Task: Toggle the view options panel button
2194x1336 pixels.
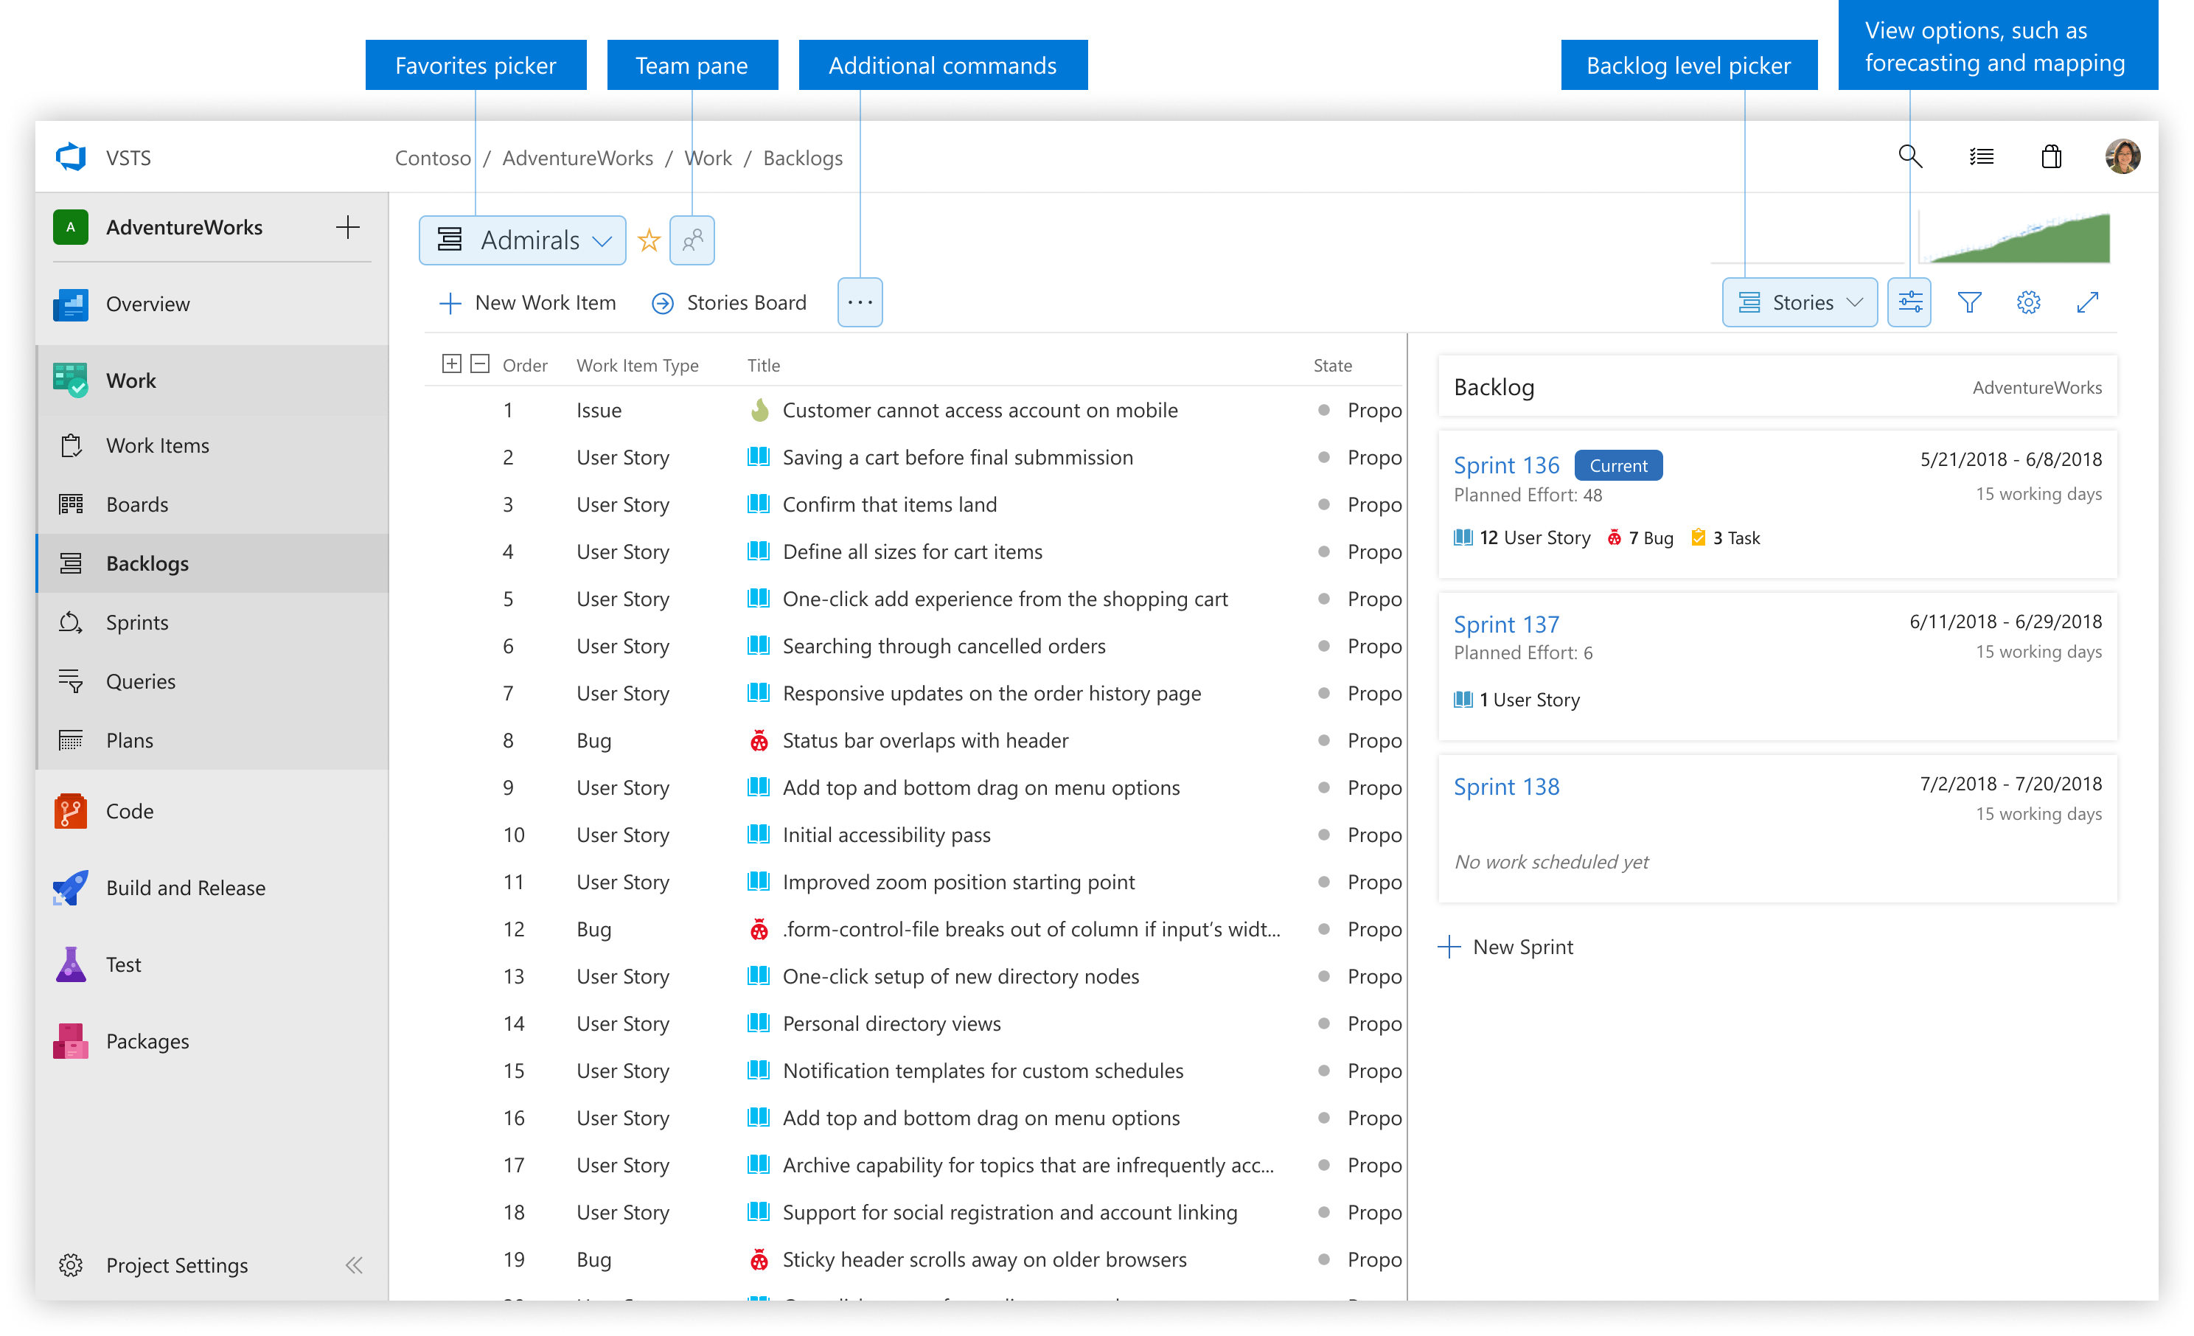Action: (x=1909, y=303)
